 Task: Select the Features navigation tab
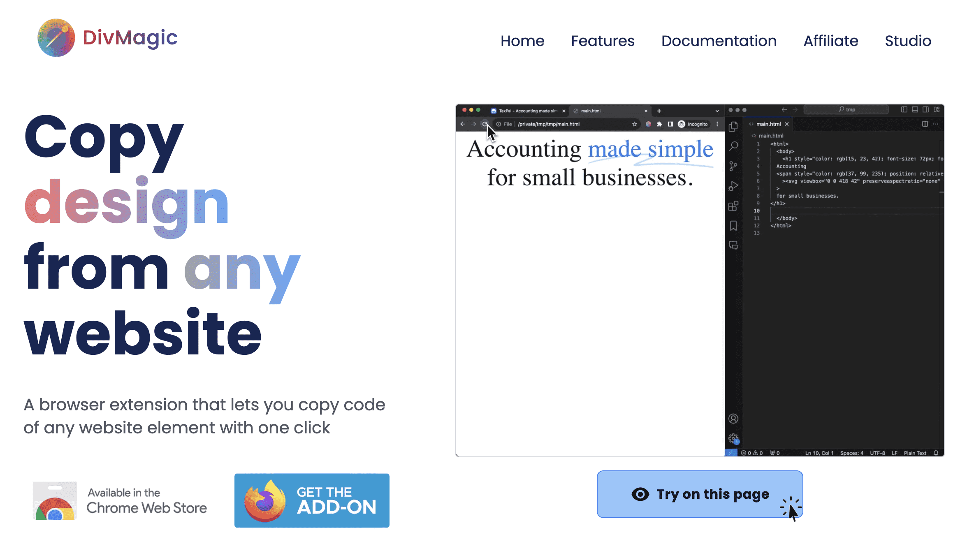tap(603, 41)
